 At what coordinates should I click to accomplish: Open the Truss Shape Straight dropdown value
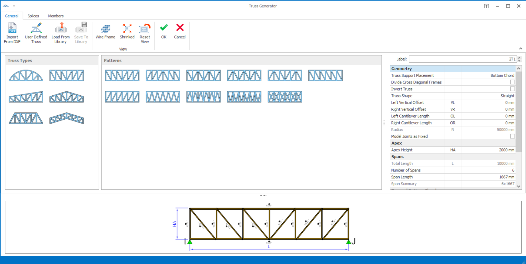coord(488,96)
